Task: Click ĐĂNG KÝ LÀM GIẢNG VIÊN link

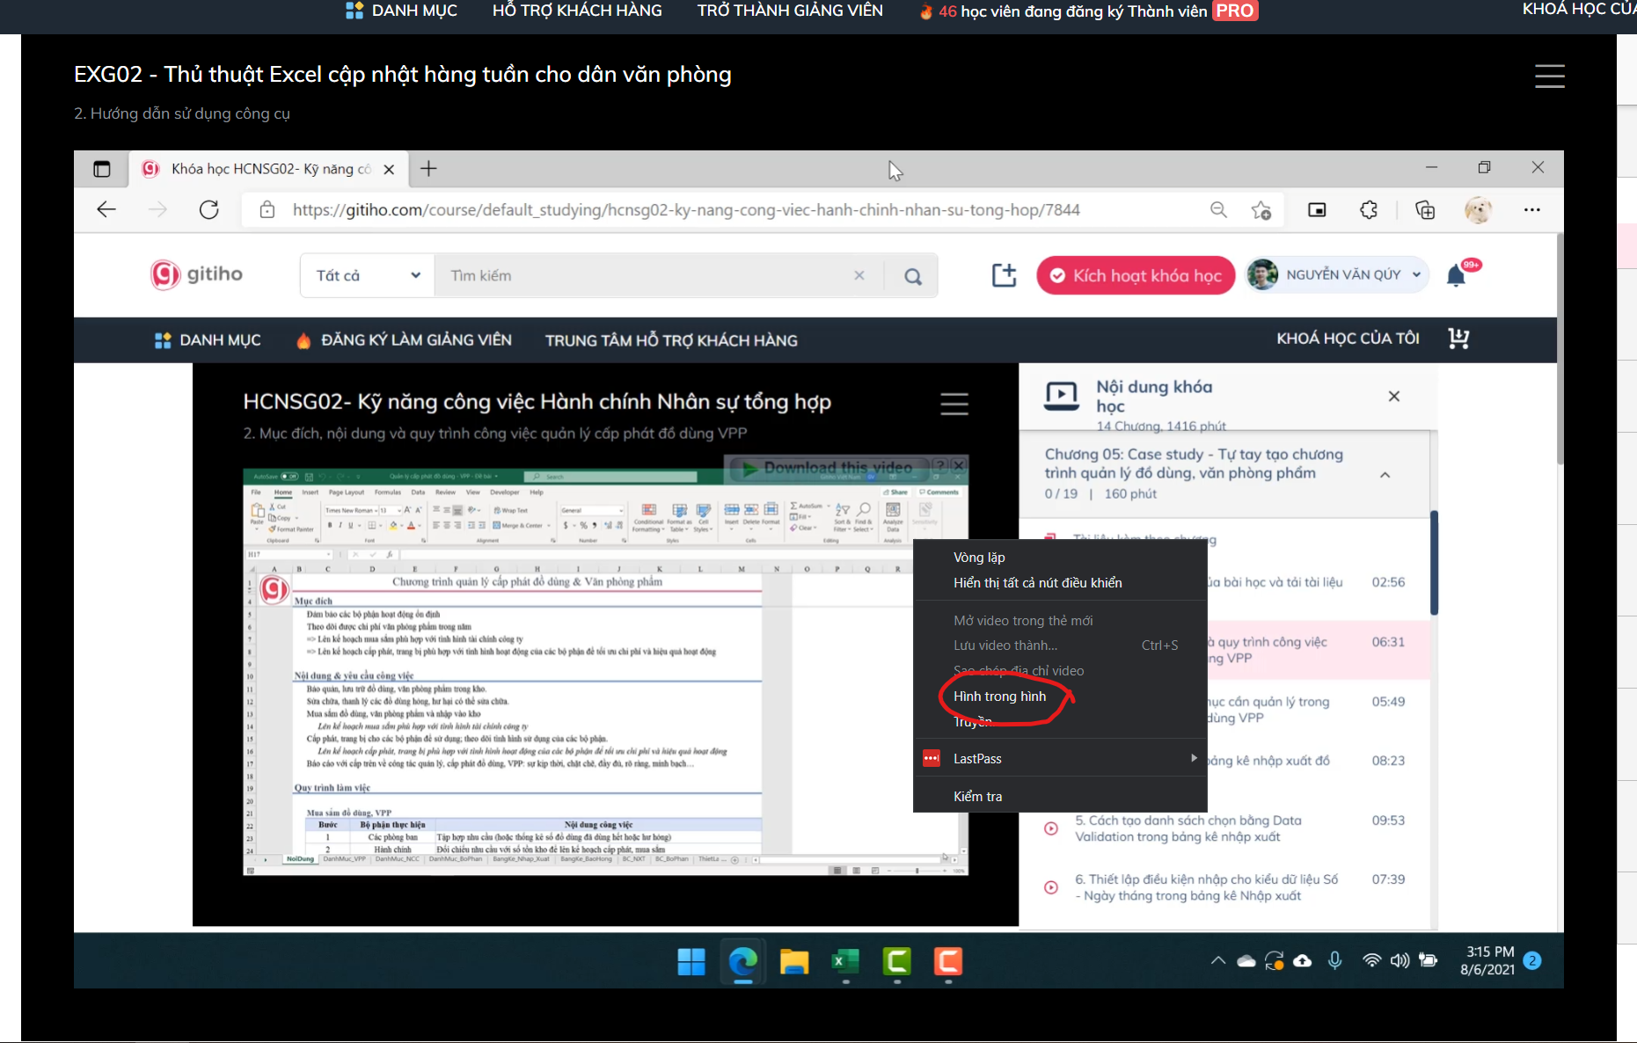Action: tap(405, 340)
